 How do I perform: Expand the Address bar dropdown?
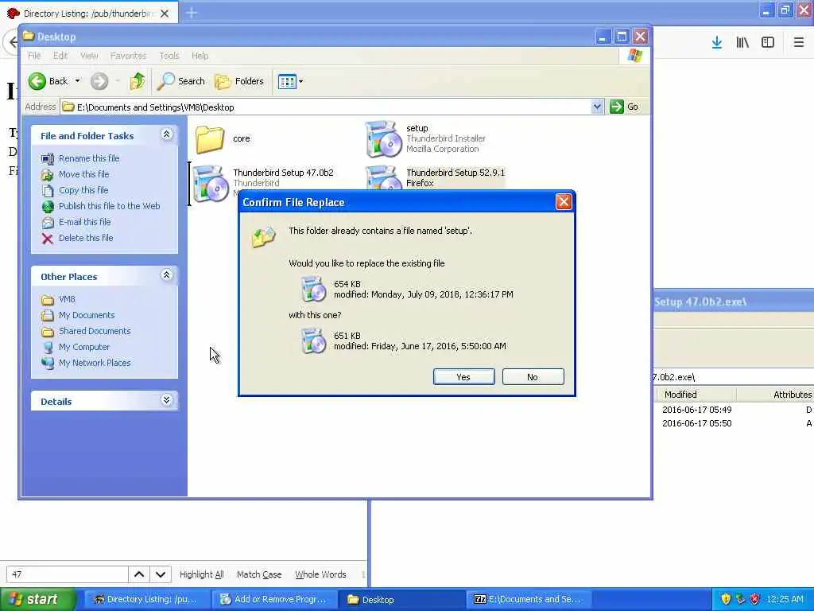click(x=597, y=107)
